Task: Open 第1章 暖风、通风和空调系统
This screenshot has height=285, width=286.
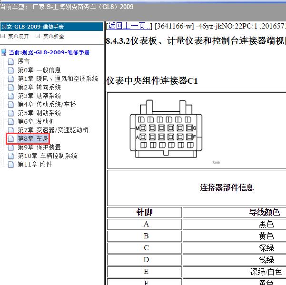Action: (x=58, y=79)
